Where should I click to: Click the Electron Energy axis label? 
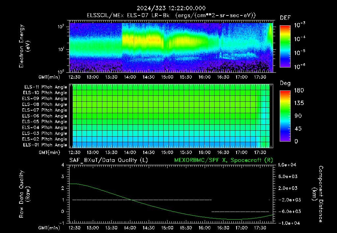(24, 46)
